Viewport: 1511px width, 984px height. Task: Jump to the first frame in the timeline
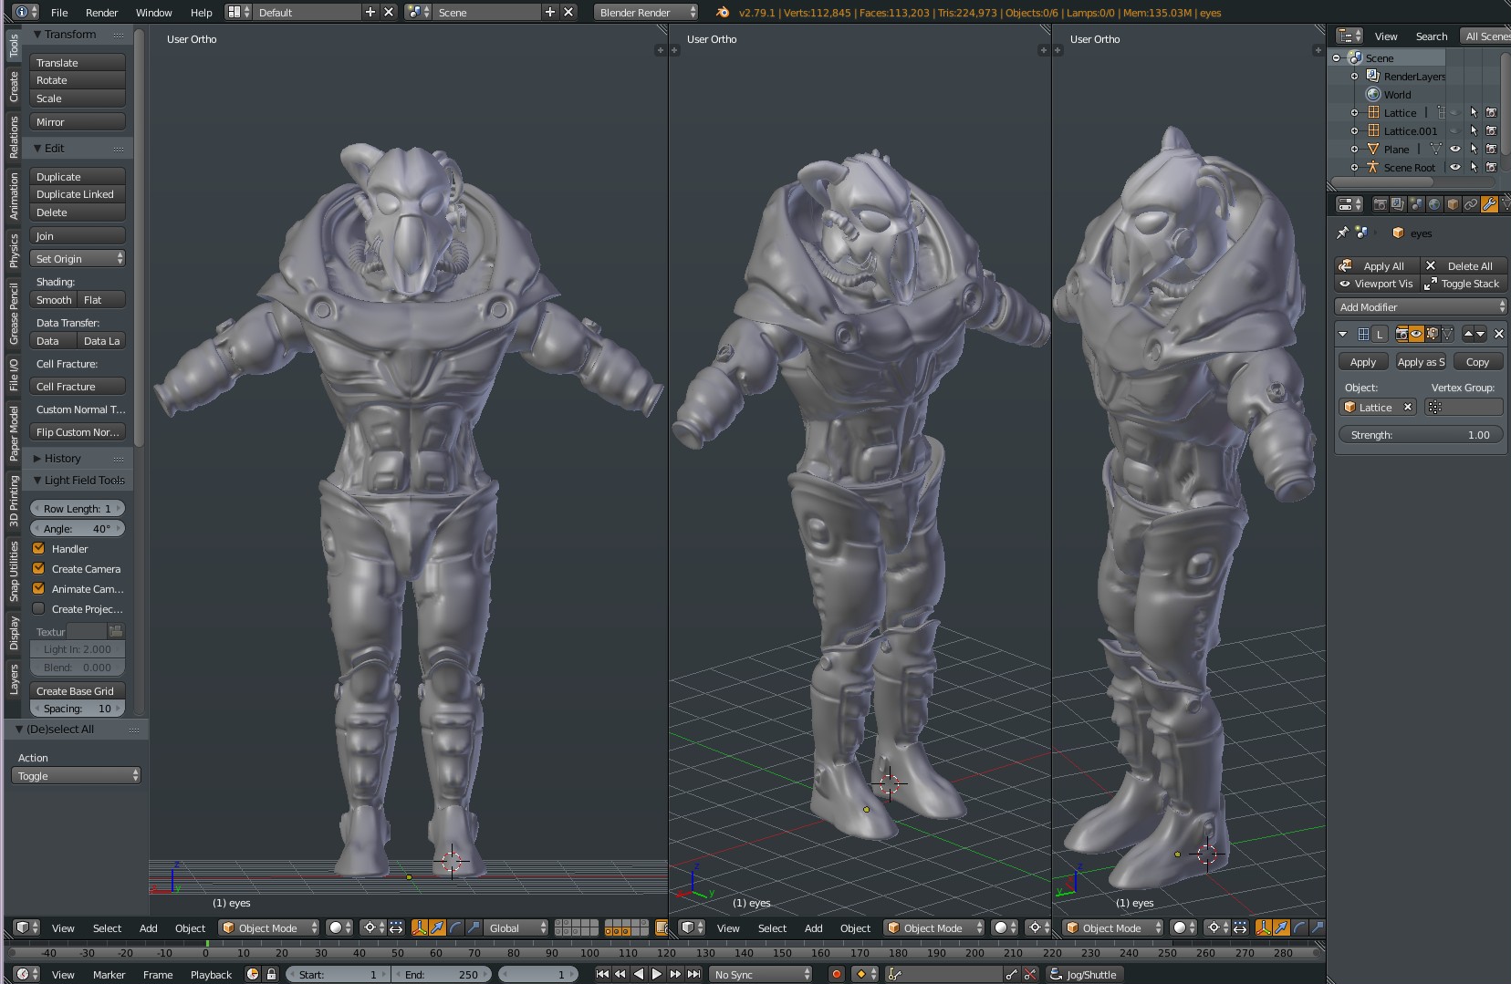pos(602,974)
